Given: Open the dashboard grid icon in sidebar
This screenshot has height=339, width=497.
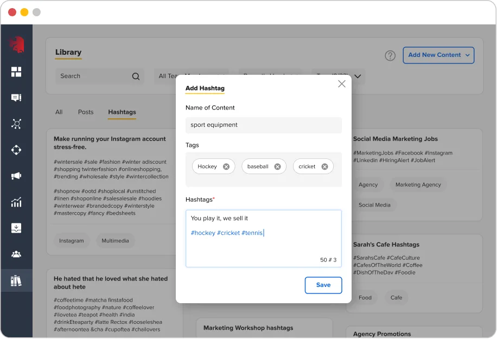Looking at the screenshot, I should tap(16, 72).
